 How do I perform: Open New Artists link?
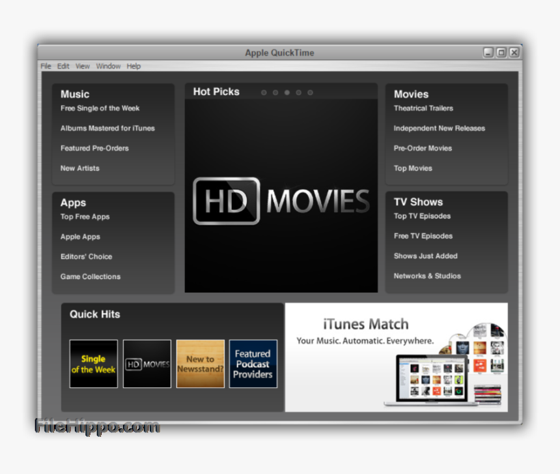tap(80, 168)
